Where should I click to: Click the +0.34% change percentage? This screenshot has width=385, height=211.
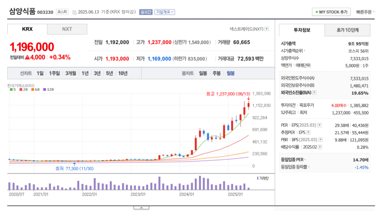(x=60, y=57)
